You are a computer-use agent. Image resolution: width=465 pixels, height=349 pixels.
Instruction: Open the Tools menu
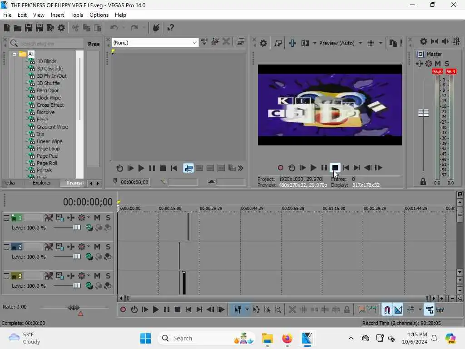pos(76,15)
